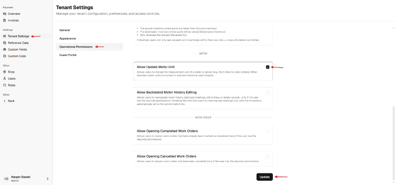The width and height of the screenshot is (398, 185).
Task: Check Allow Opening Cancelled Work Orders
Action: [267, 156]
